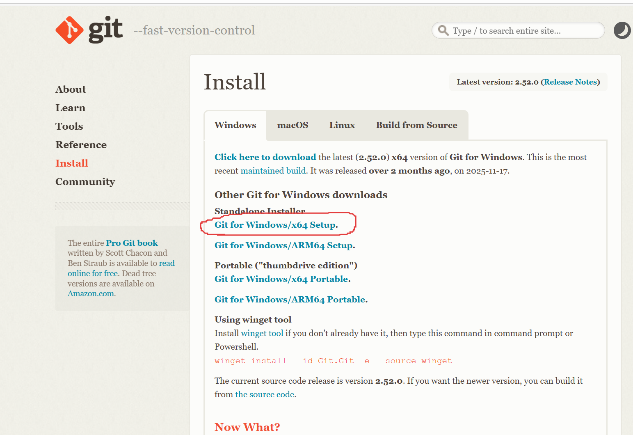This screenshot has width=633, height=435.
Task: Click here to download latest version
Action: [x=265, y=157]
